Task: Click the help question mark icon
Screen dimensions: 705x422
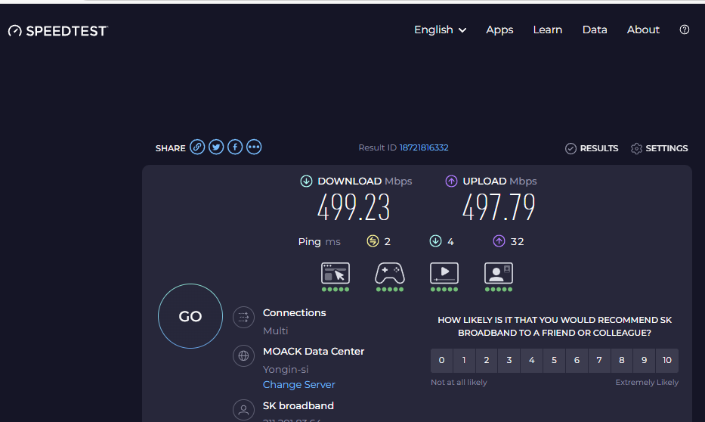Action: 685,29
